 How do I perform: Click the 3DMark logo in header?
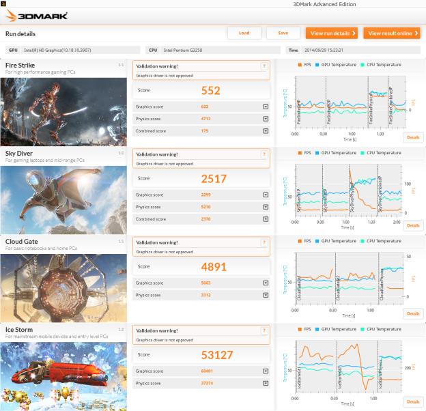tap(36, 16)
